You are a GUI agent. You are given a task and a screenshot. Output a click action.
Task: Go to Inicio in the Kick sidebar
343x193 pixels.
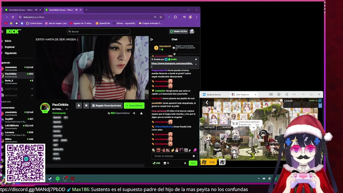(x=8, y=41)
